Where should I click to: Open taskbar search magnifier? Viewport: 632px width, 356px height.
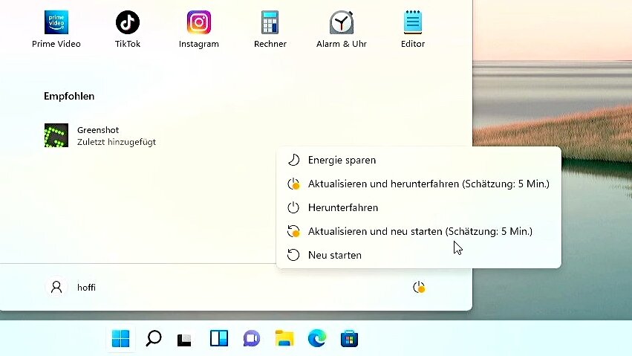pyautogui.click(x=153, y=340)
